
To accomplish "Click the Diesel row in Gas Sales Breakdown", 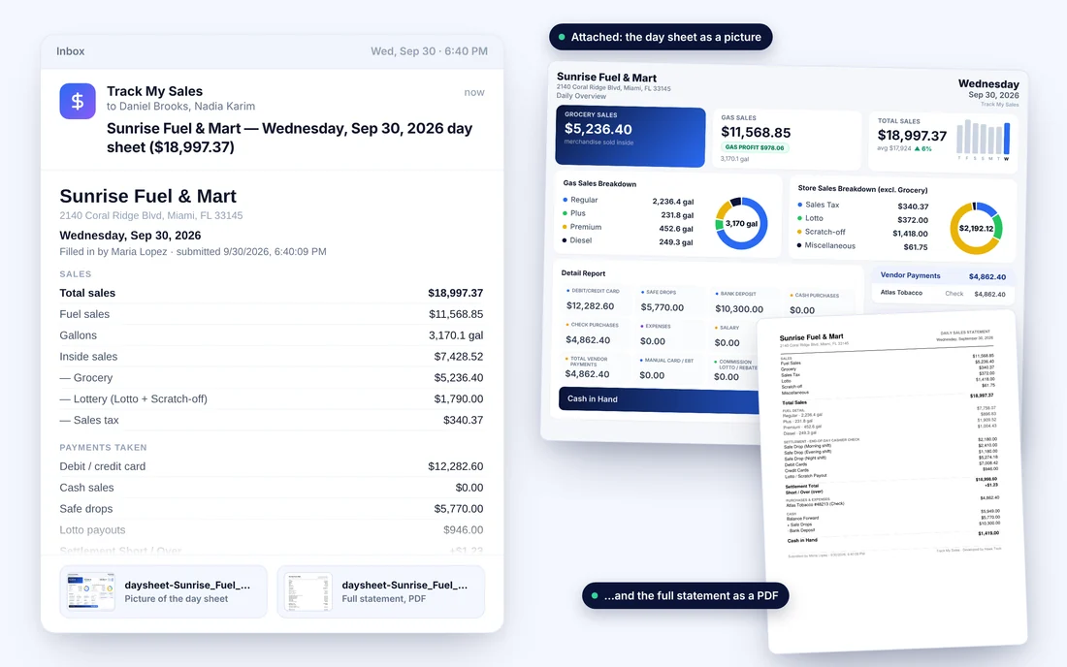I will pyautogui.click(x=629, y=240).
